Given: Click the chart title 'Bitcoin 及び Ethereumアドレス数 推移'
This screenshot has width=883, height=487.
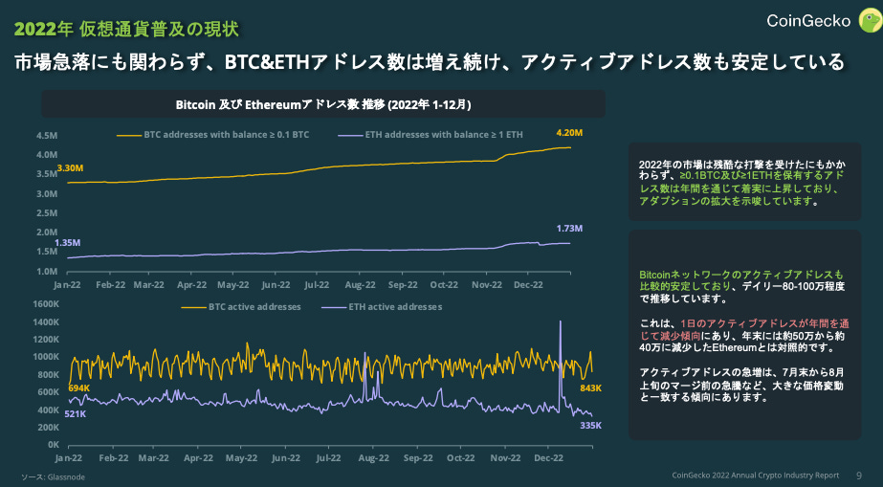Looking at the screenshot, I should pyautogui.click(x=323, y=104).
